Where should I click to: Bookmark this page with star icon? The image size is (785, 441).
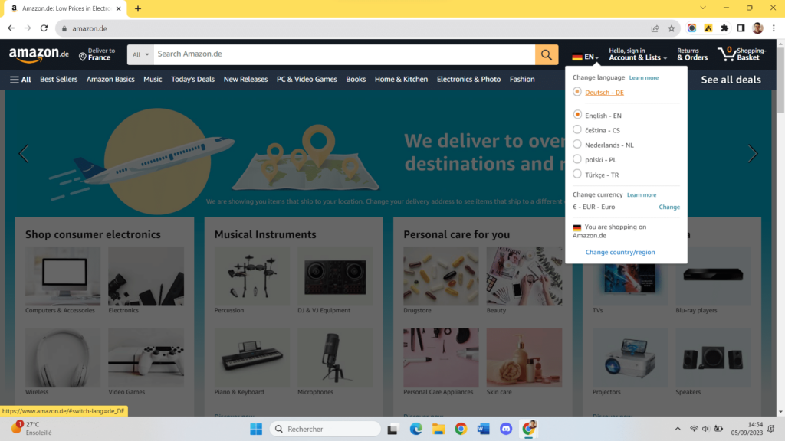tap(672, 28)
